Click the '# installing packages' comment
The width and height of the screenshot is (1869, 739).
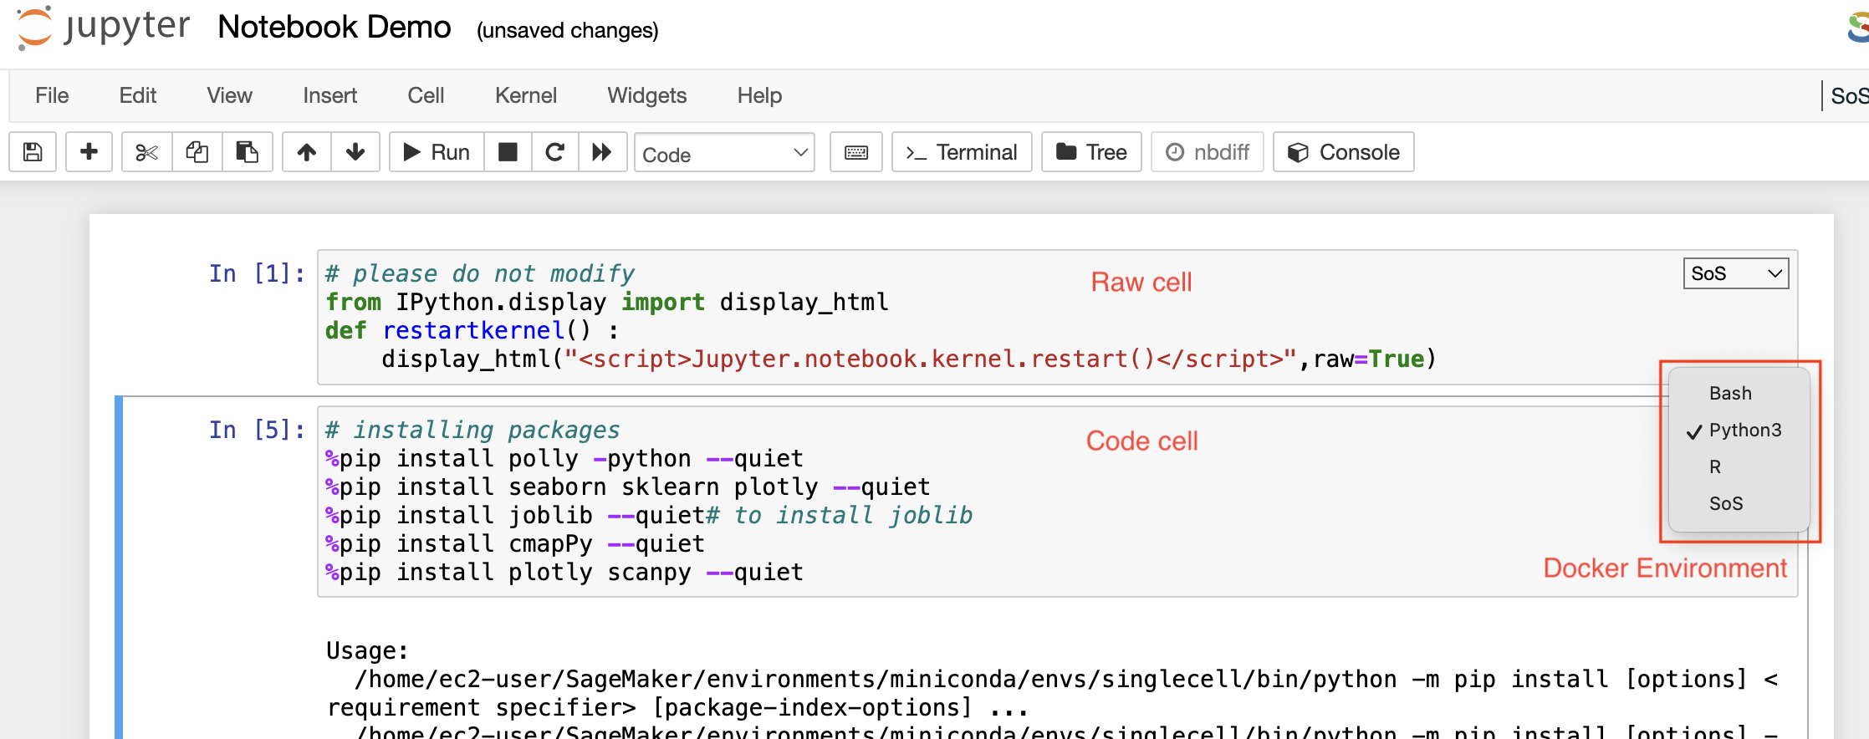472,430
